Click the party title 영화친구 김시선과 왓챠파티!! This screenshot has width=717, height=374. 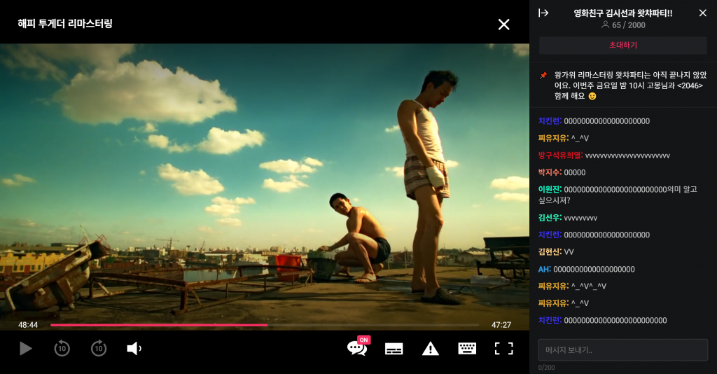tap(622, 13)
